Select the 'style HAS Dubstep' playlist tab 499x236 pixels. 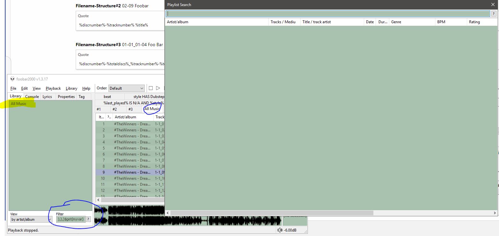[x=145, y=96]
